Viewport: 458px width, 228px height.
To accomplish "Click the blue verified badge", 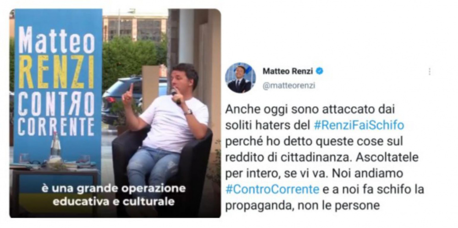I will (320, 71).
